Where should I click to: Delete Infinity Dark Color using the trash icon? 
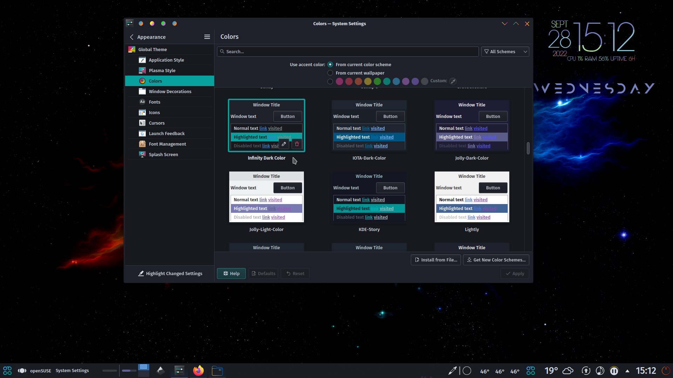297,144
